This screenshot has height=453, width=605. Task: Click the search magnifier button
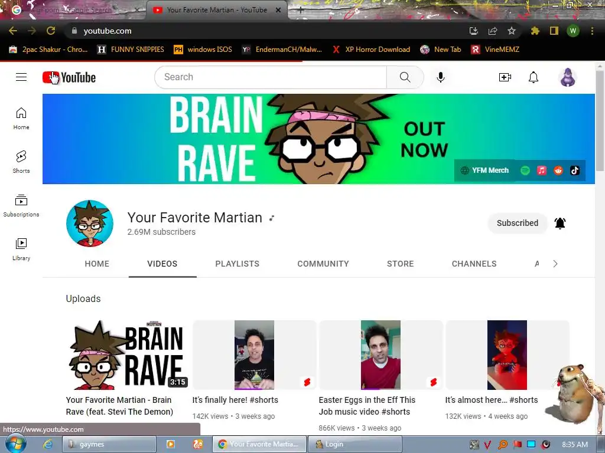click(x=405, y=77)
